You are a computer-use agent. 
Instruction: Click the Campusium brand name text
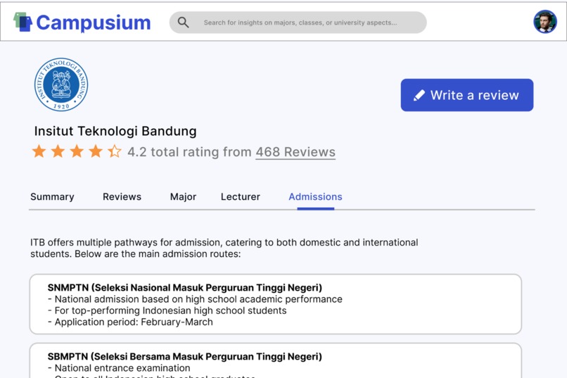click(94, 23)
